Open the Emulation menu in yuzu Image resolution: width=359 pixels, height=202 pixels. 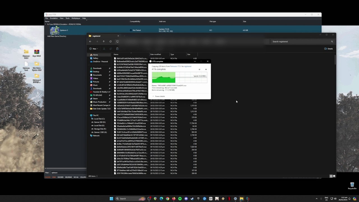click(54, 18)
